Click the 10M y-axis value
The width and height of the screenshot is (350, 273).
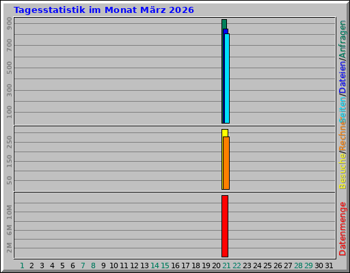click(x=10, y=212)
